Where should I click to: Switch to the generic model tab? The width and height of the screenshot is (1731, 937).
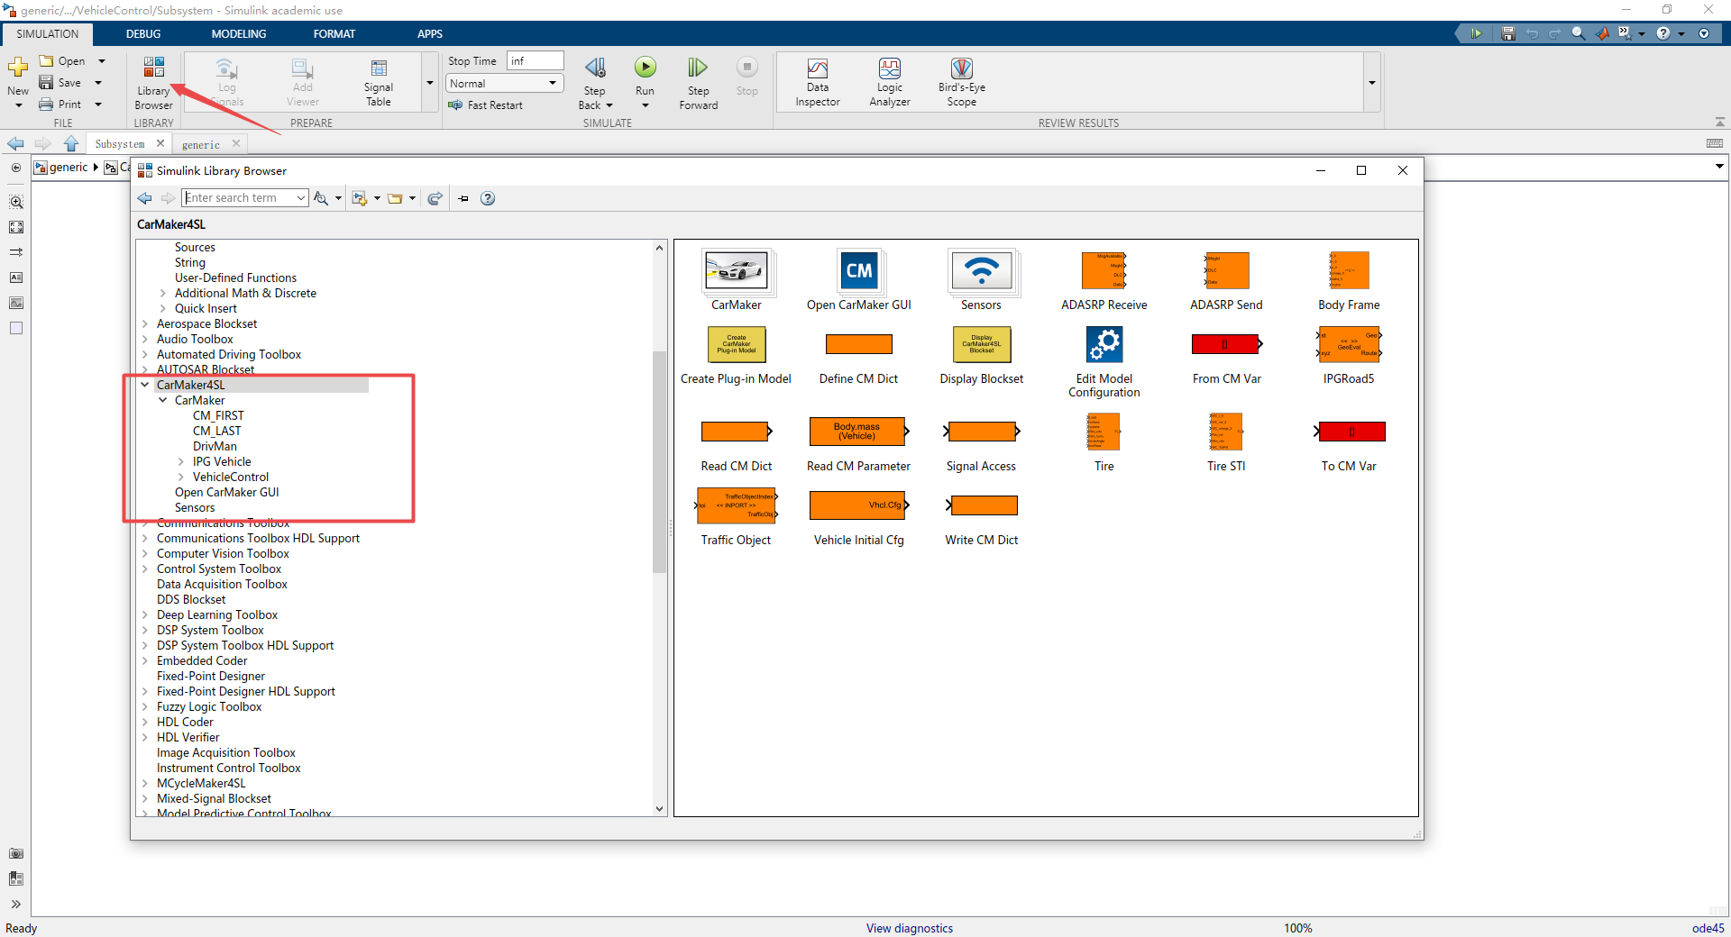(201, 144)
